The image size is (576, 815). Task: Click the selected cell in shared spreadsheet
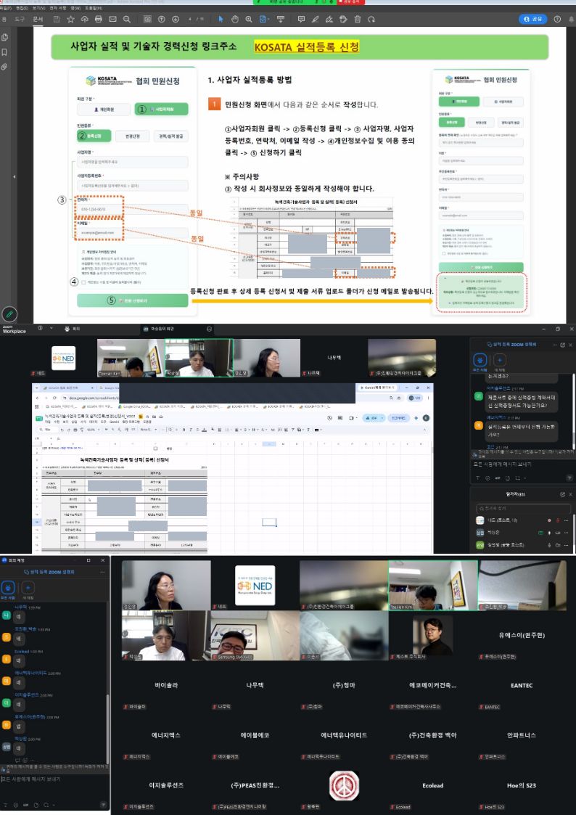point(269,522)
